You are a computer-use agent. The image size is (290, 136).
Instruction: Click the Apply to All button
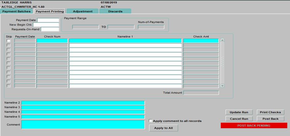(163, 128)
